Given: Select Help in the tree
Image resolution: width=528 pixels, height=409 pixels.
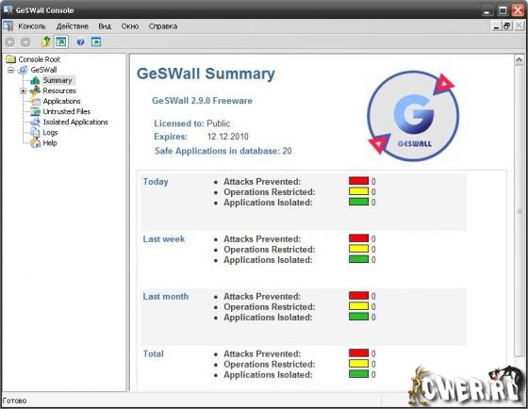Looking at the screenshot, I should [x=50, y=143].
